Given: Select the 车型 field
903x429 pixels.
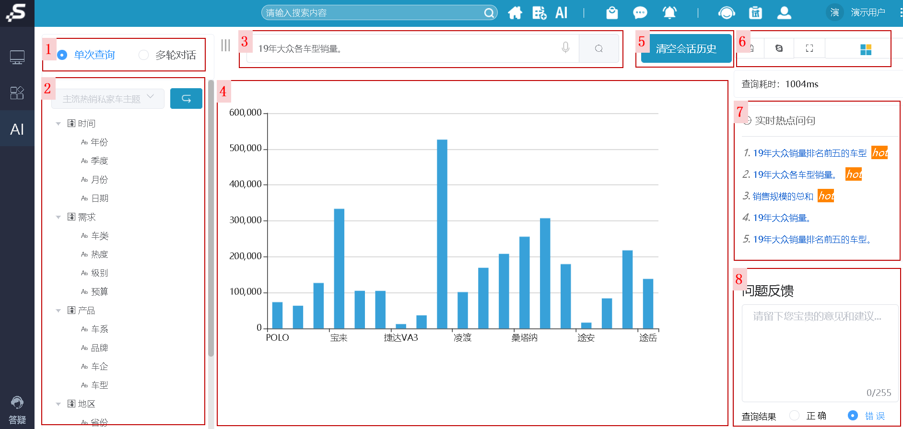Looking at the screenshot, I should pos(99,385).
